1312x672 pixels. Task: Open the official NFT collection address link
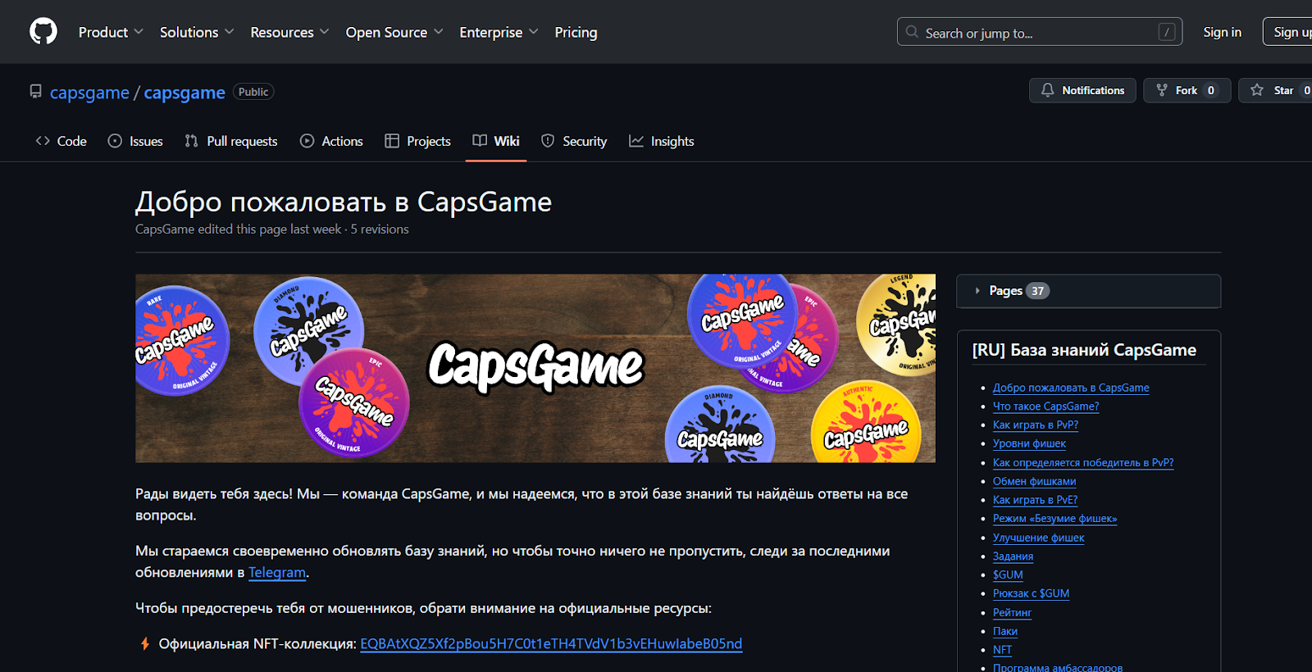(551, 644)
